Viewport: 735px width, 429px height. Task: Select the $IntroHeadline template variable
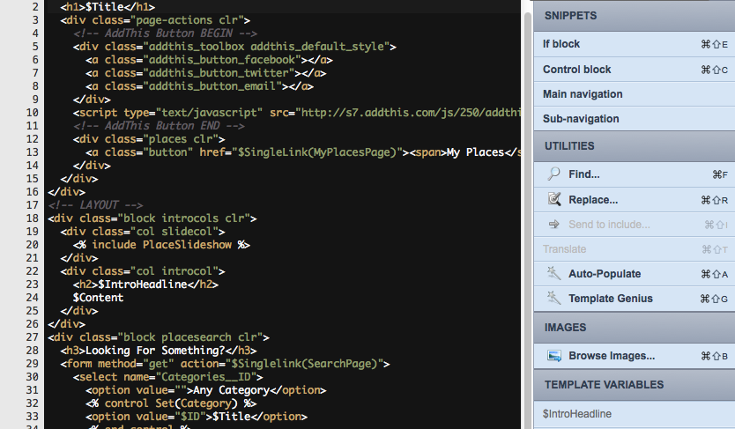point(577,413)
